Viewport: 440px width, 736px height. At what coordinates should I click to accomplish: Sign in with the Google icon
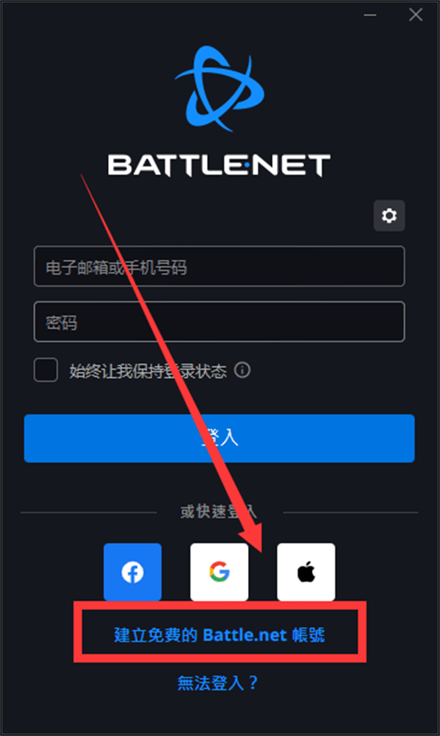pyautogui.click(x=219, y=572)
